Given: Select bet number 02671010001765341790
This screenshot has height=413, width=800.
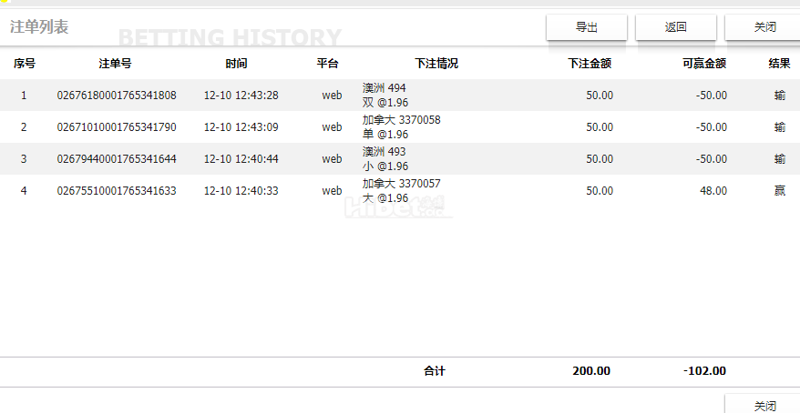Looking at the screenshot, I should [x=117, y=127].
